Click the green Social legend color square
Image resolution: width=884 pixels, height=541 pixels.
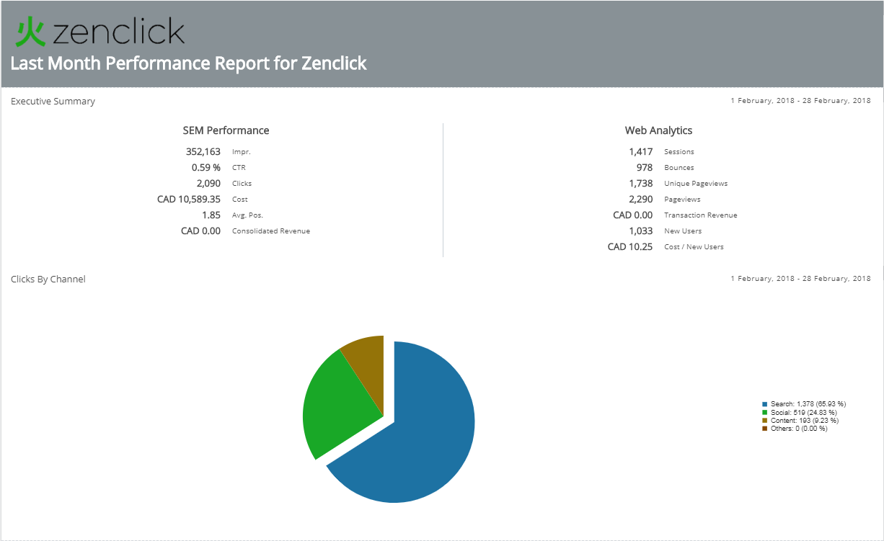765,412
